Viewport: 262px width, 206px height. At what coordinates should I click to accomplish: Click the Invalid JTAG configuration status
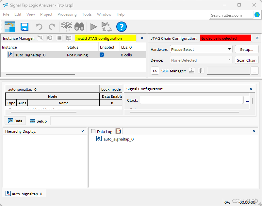click(x=106, y=38)
